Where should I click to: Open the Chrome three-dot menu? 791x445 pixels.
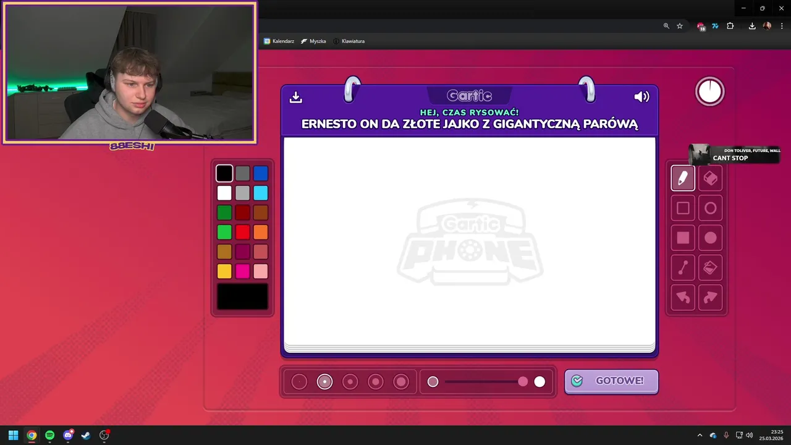pyautogui.click(x=782, y=26)
